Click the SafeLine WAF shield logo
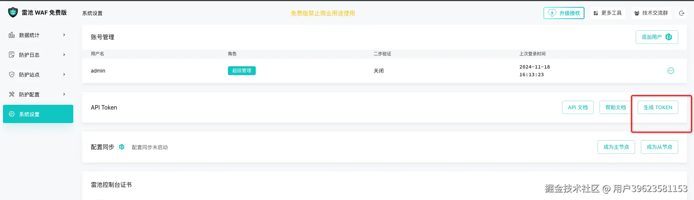 [x=13, y=12]
